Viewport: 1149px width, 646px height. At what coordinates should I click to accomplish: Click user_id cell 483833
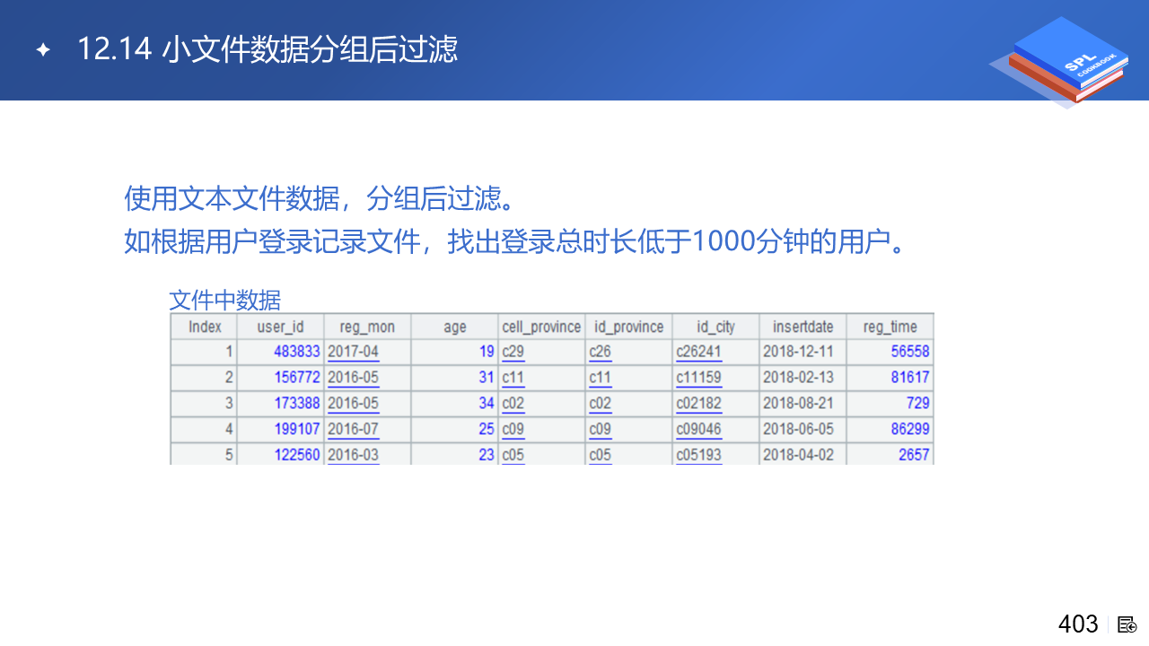point(280,352)
